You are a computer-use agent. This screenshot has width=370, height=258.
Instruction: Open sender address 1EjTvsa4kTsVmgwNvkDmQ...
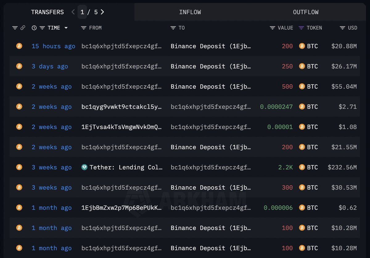121,127
